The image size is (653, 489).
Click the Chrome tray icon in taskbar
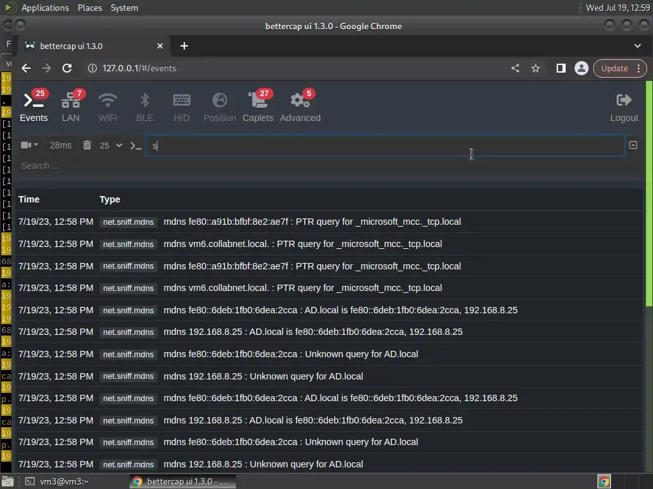click(x=604, y=481)
